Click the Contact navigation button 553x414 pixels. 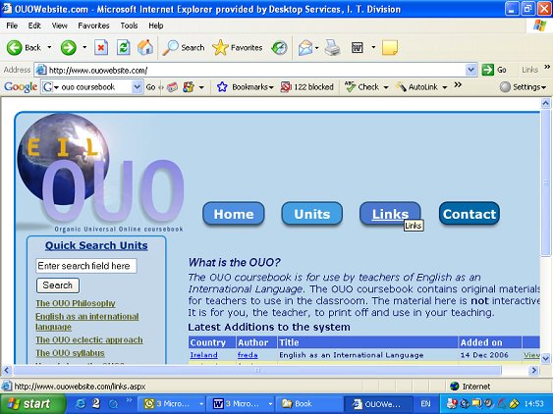click(x=470, y=214)
